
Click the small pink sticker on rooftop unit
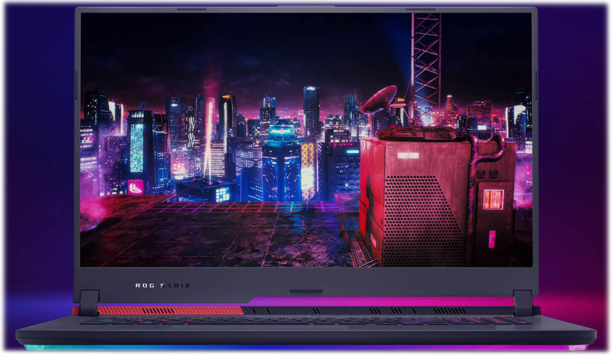[492, 239]
